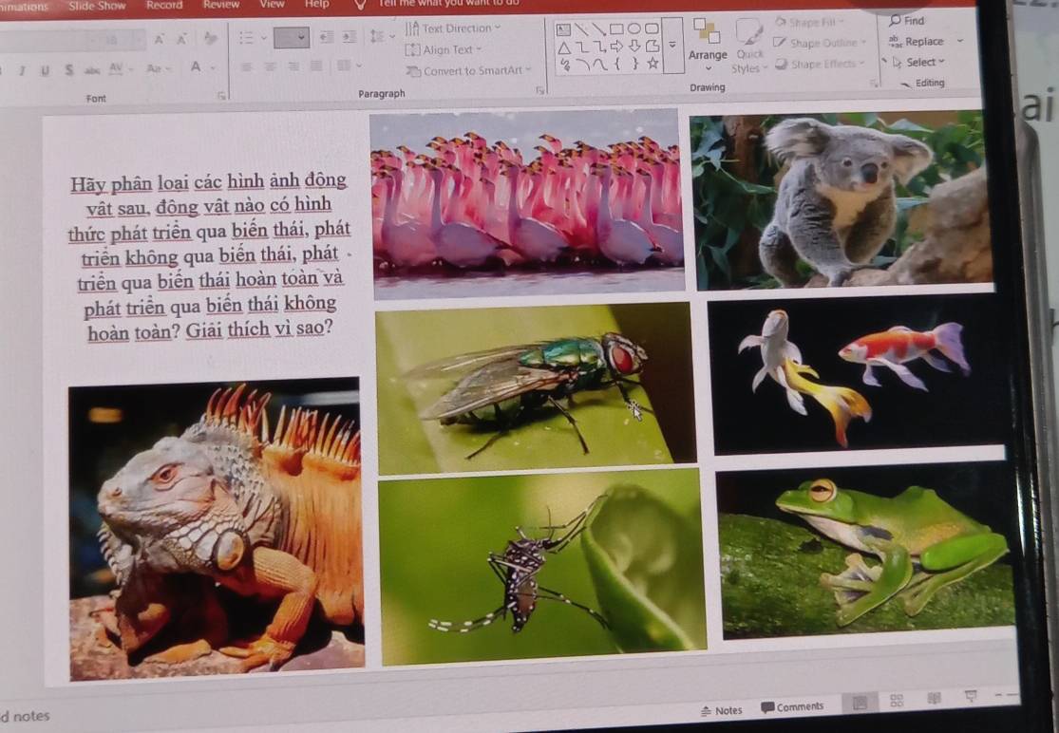
Task: Click the Increase Font Size icon
Action: pos(157,40)
